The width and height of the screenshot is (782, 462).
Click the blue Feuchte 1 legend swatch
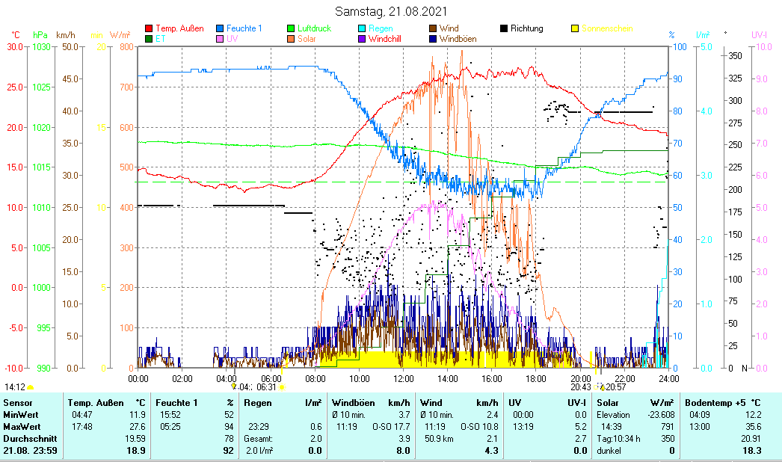[220, 28]
